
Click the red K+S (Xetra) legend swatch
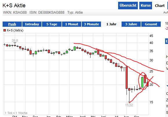point(5,30)
